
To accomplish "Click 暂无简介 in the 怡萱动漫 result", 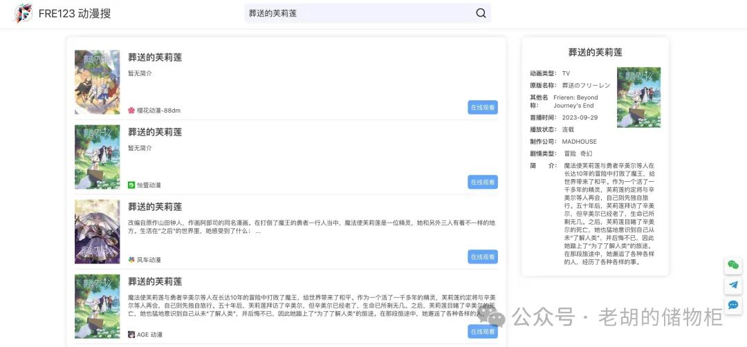I will (x=140, y=148).
